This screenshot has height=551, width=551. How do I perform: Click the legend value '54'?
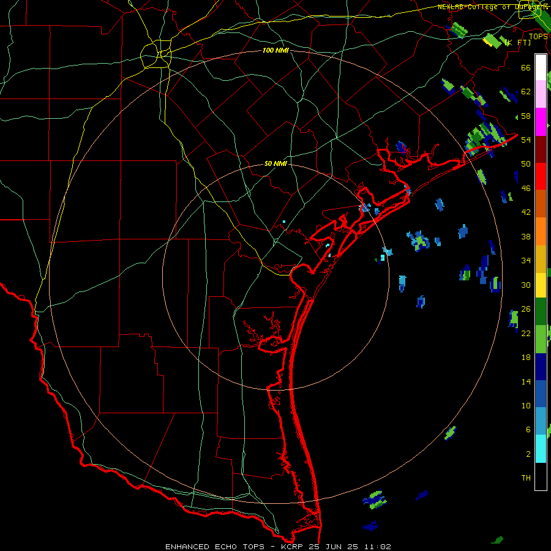click(526, 140)
